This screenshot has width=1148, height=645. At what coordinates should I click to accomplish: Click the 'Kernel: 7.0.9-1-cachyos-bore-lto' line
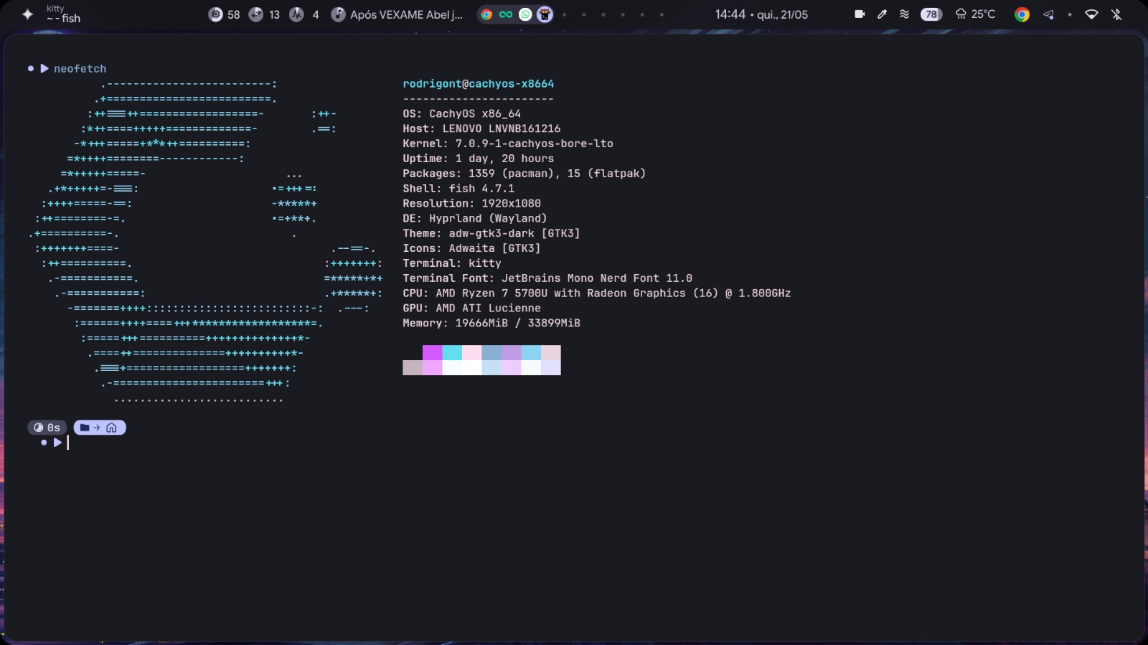508,143
